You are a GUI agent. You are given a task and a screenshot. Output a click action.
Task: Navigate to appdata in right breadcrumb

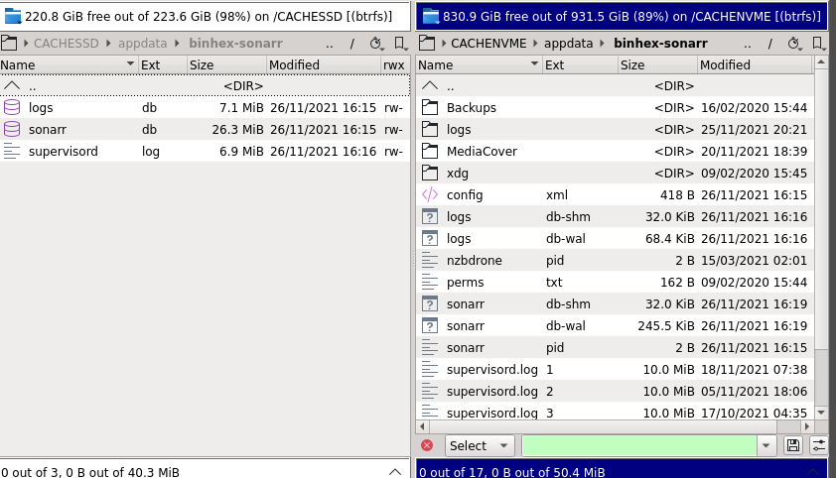568,43
